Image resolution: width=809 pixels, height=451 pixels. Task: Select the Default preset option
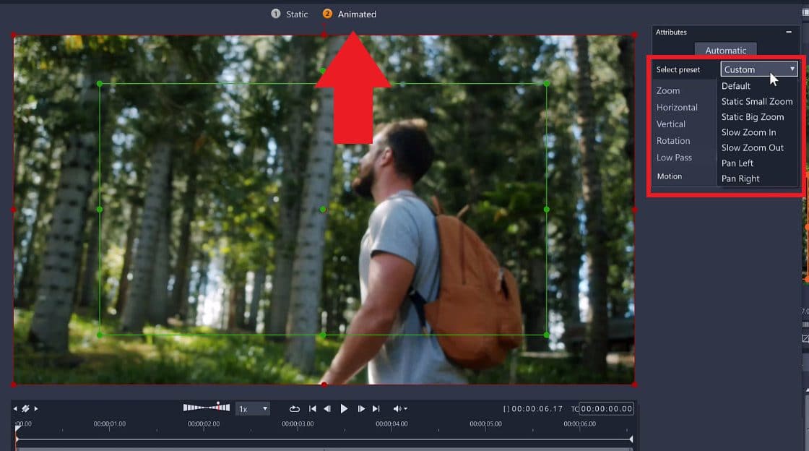(x=735, y=85)
